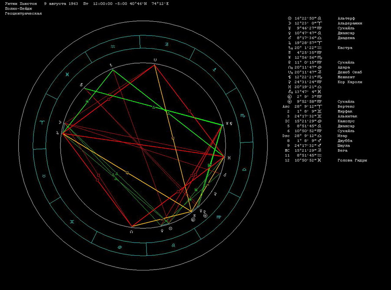391x290 pixels.
Task: Click the Saturn glyph in the chart wheel
Action: click(x=111, y=65)
